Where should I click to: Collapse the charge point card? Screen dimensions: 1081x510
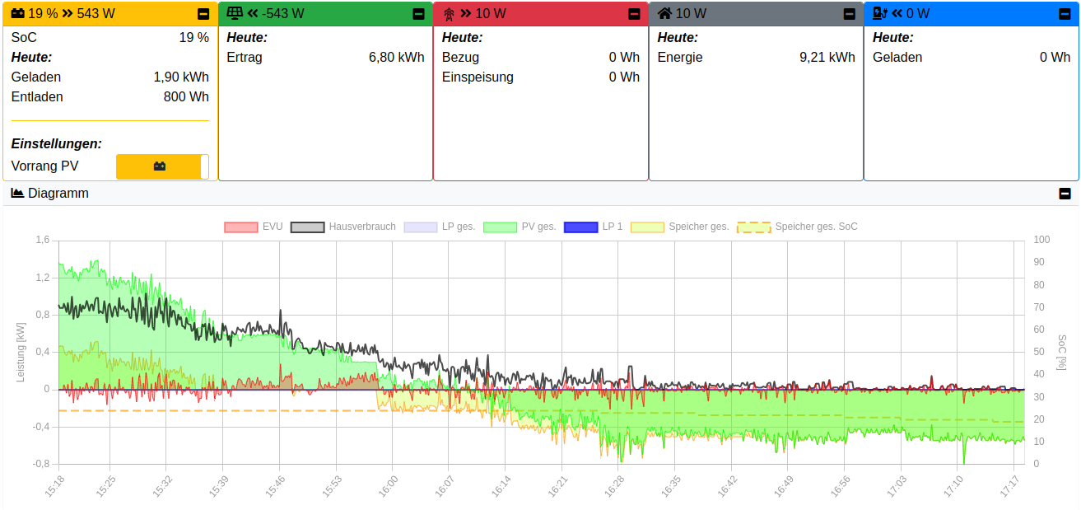(x=1065, y=14)
